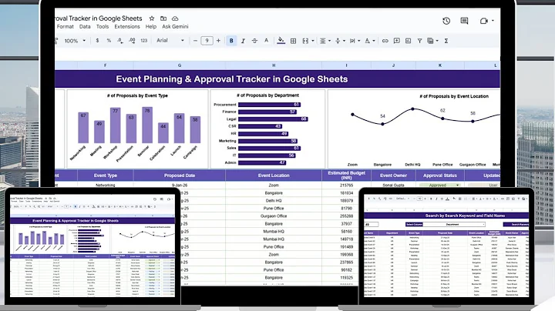Click the filter views icon

430,41
